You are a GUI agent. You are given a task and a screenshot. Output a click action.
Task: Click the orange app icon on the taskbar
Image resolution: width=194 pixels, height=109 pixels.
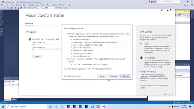click(x=98, y=107)
